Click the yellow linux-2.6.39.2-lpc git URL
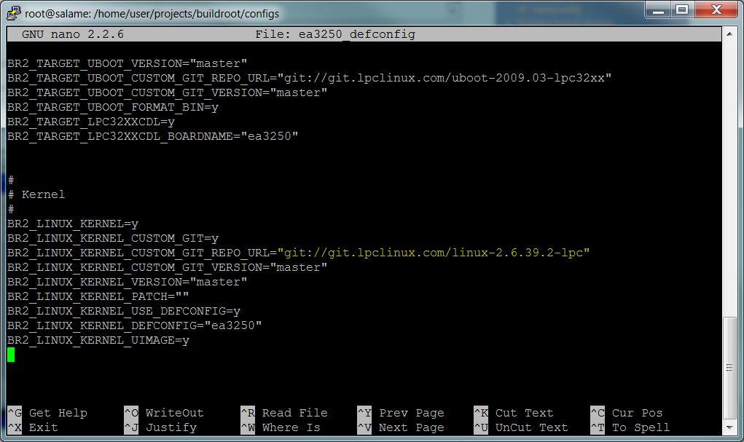The image size is (744, 442). coord(434,253)
